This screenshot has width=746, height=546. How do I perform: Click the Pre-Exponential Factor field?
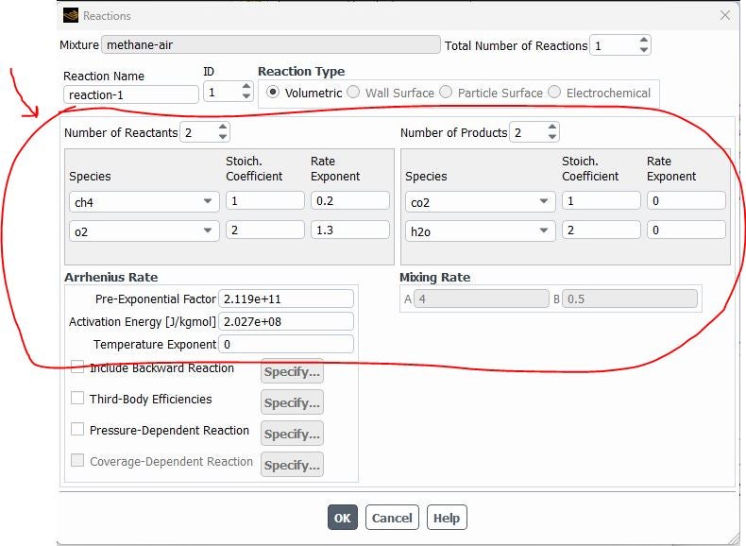285,299
